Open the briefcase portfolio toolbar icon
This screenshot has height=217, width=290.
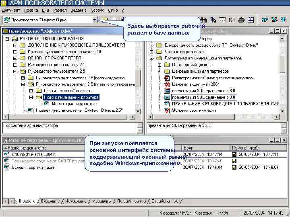point(241,20)
